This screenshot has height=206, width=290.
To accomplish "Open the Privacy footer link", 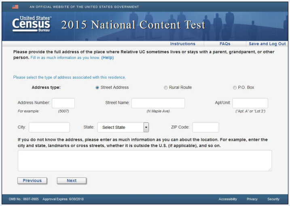I will coord(252,199).
